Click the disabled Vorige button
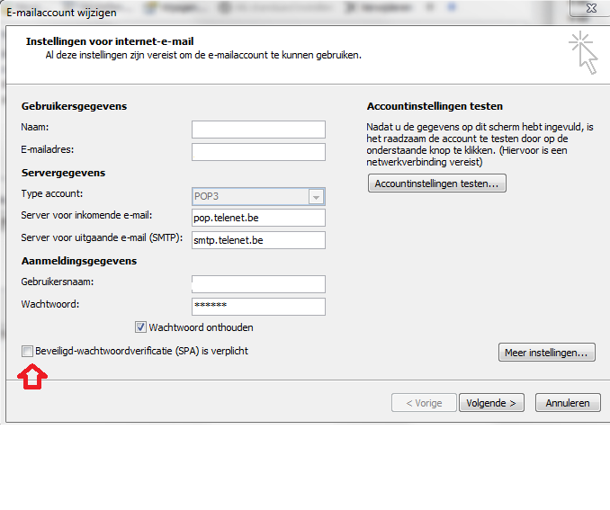This screenshot has height=510, width=610. pyautogui.click(x=424, y=403)
